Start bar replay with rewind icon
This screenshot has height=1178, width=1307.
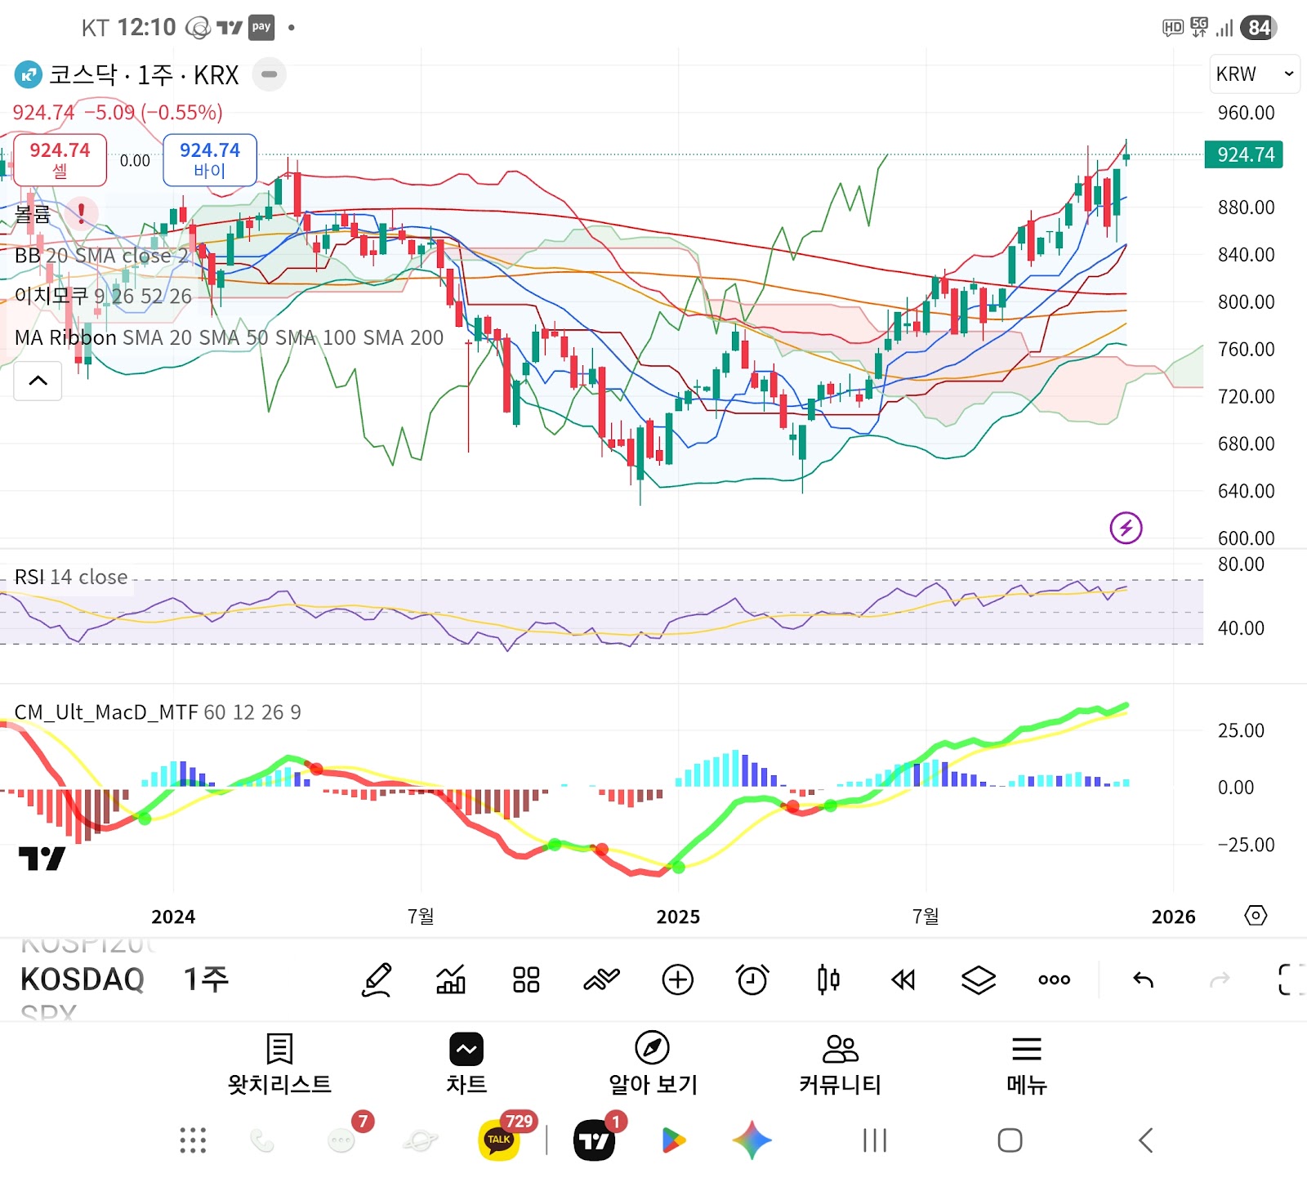pos(903,979)
